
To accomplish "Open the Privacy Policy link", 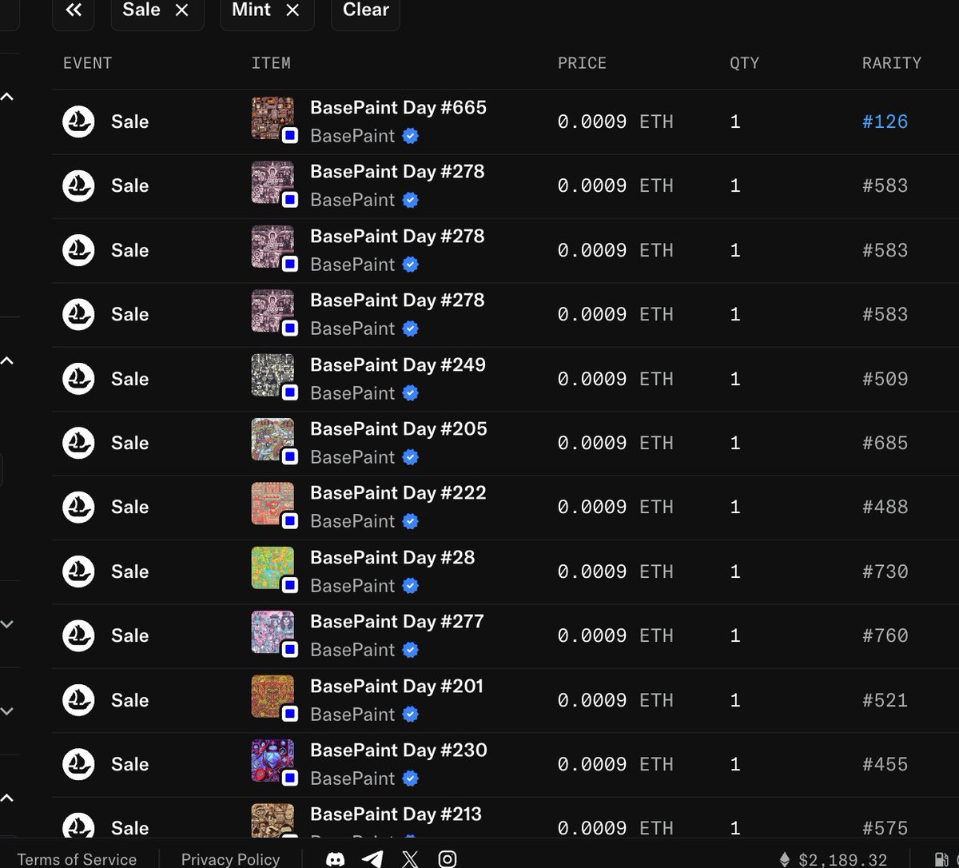I will pos(230,859).
